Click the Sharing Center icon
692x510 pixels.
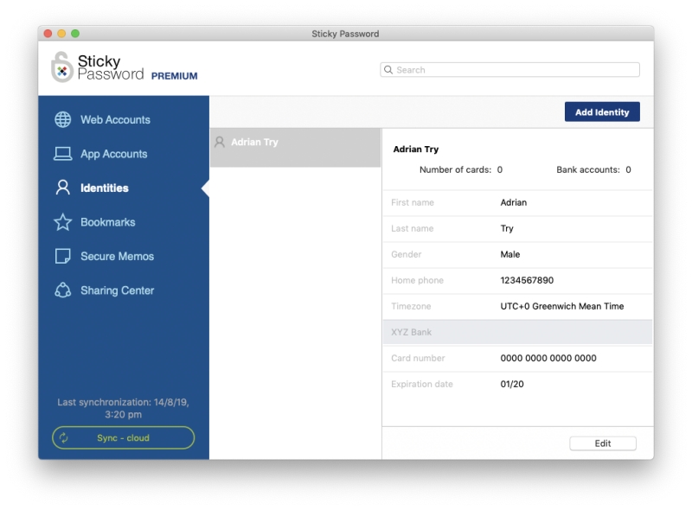(62, 290)
